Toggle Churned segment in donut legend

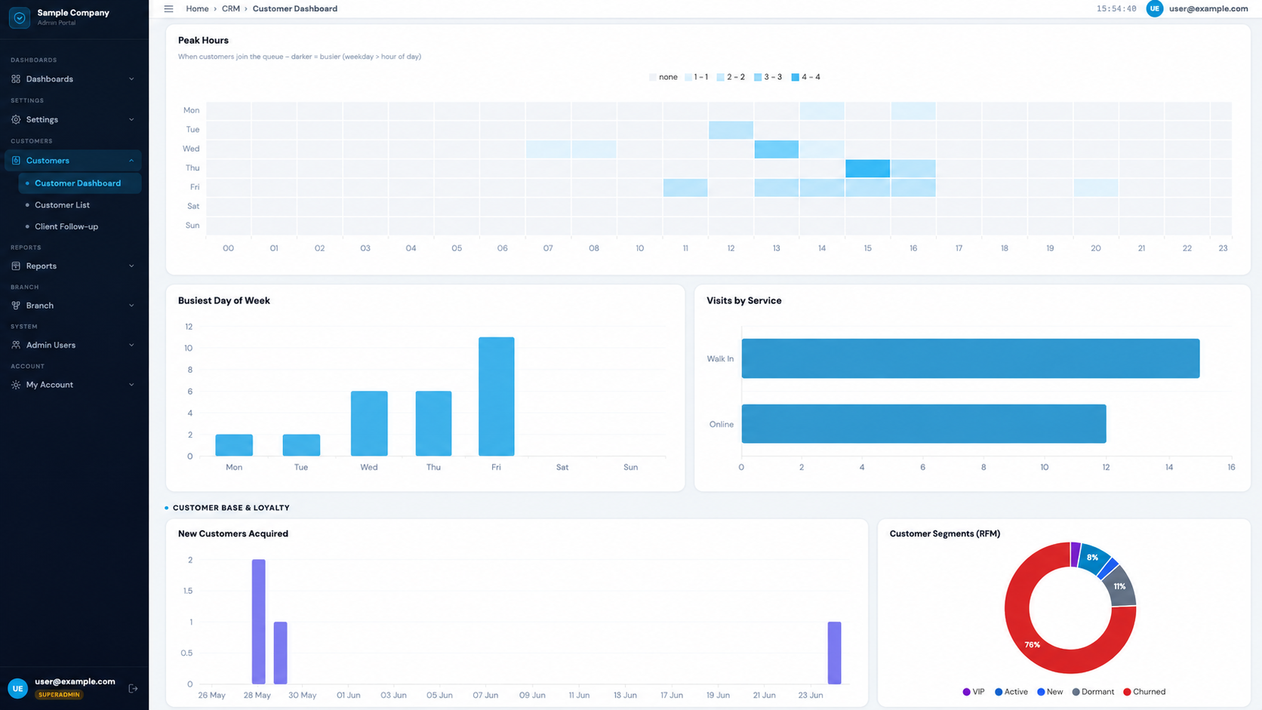(1144, 692)
